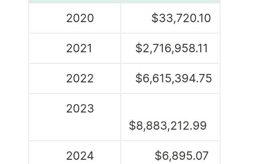Click the 2022 year cell

(x=80, y=79)
